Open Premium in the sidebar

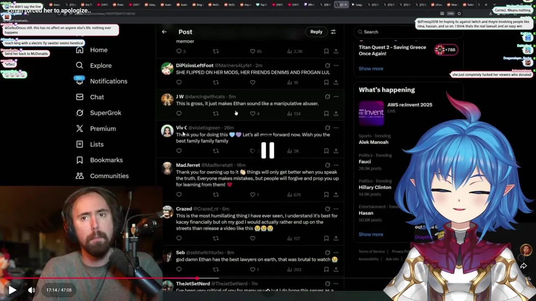pos(103,129)
